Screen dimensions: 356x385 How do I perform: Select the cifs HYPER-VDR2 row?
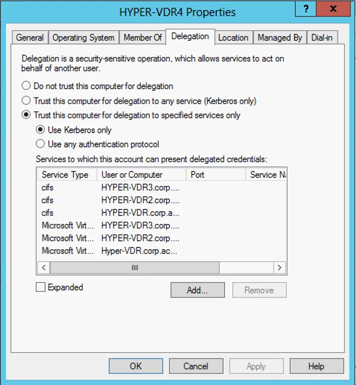click(x=161, y=200)
